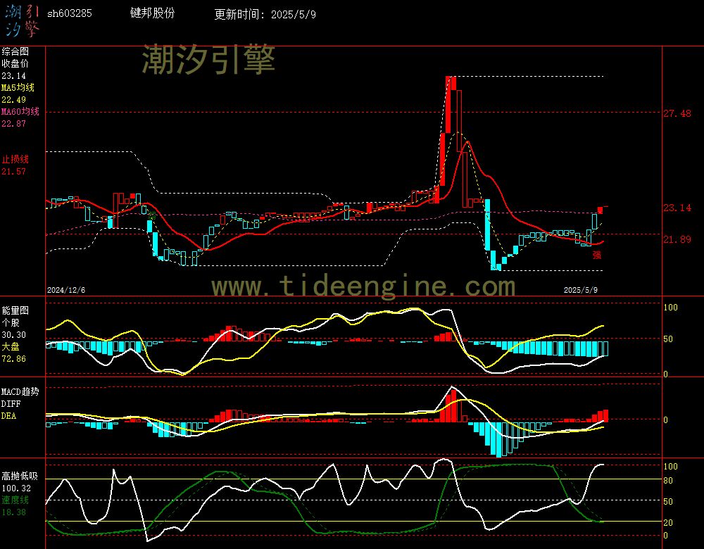Screen dimensions: 704x549
Task: Click the 0 axis label in MACD panel
Action: coord(666,419)
